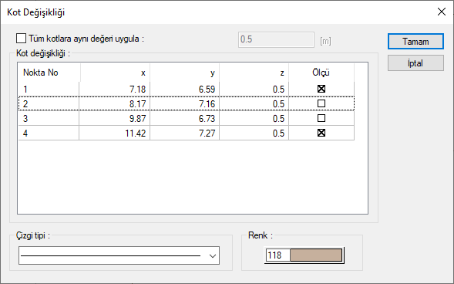This screenshot has height=284, width=454.
Task: Select point number 3 row cell
Action: (49, 118)
